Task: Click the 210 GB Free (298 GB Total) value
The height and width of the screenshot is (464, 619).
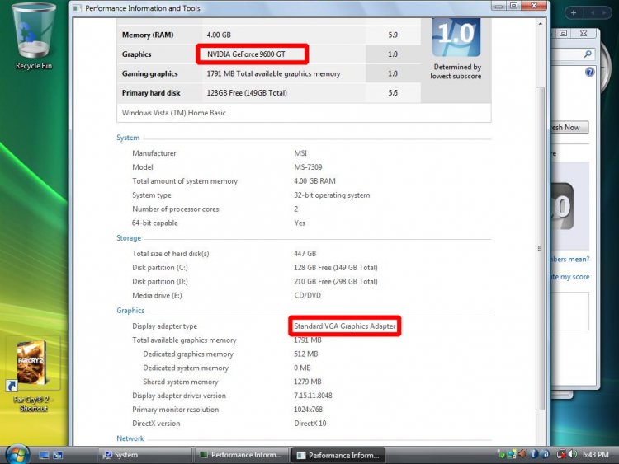Action: (x=336, y=282)
